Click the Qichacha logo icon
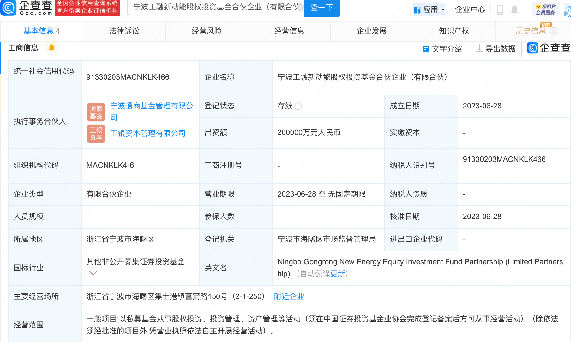Viewport: 571px width, 342px height. 9,8
